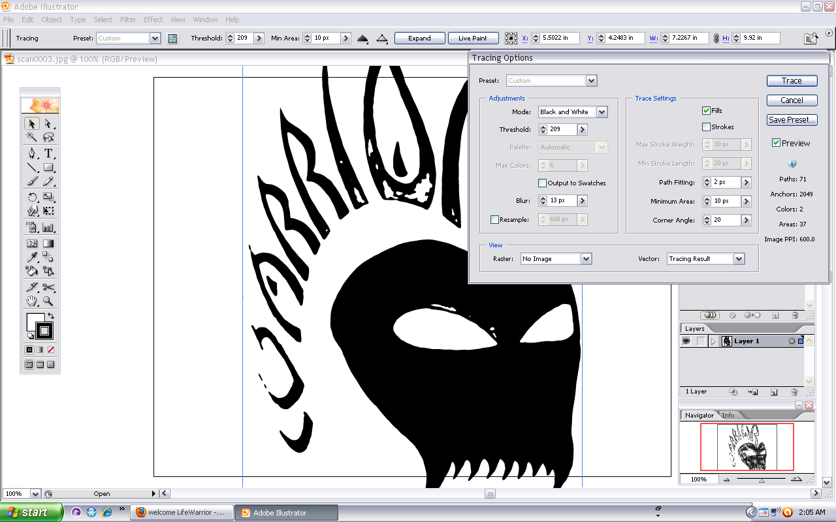Select the Scissors tool
836x522 pixels.
(x=48, y=287)
